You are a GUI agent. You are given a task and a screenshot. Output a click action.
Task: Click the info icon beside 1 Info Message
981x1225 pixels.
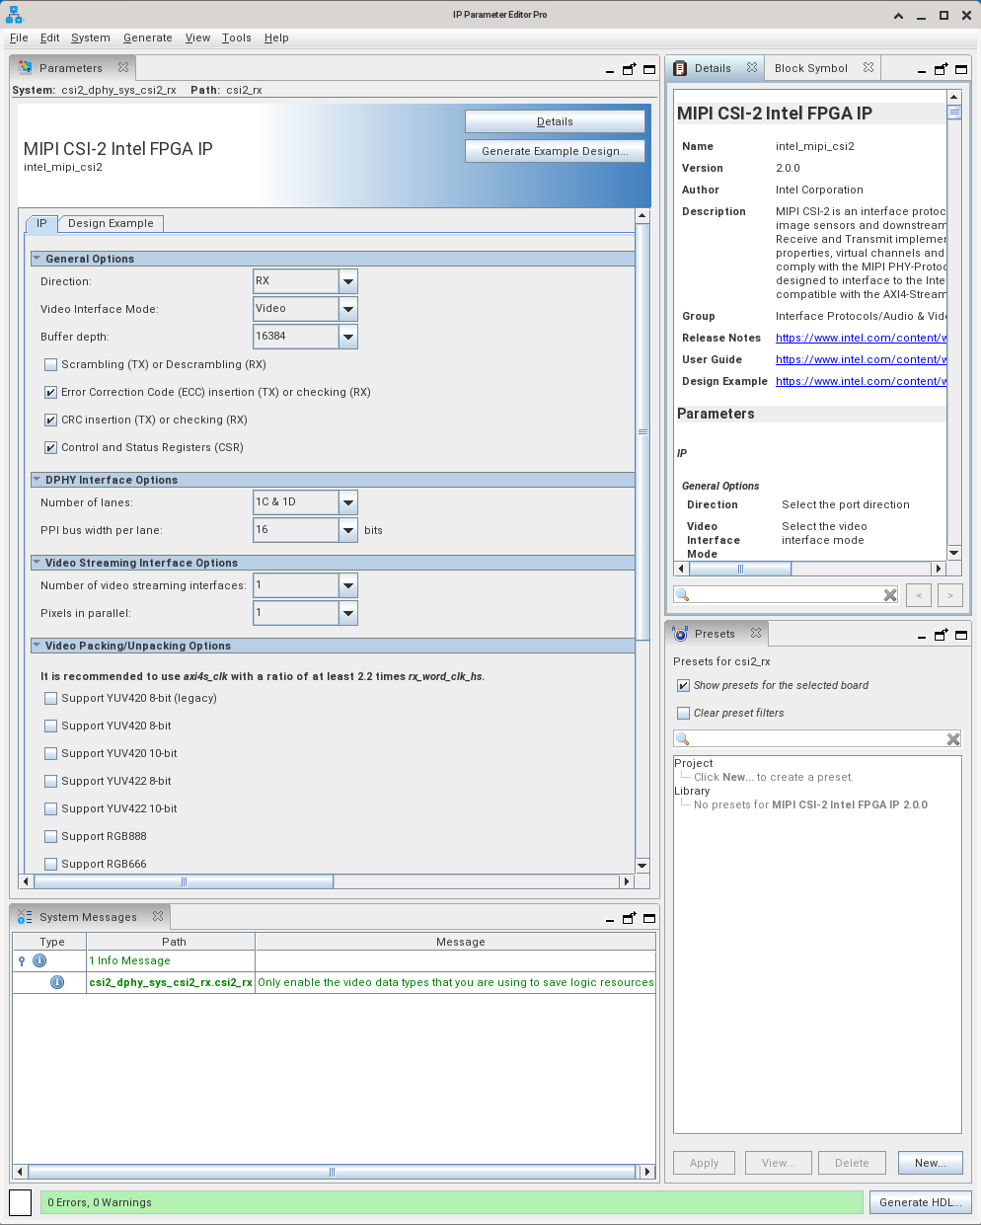[39, 960]
